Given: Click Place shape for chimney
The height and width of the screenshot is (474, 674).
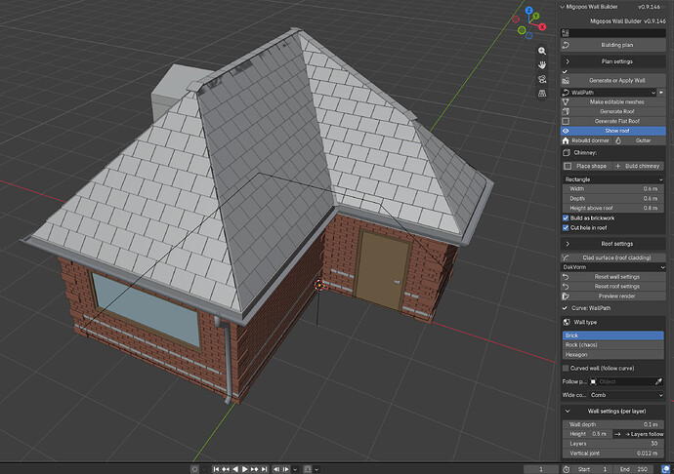Looking at the screenshot, I should pyautogui.click(x=587, y=166).
